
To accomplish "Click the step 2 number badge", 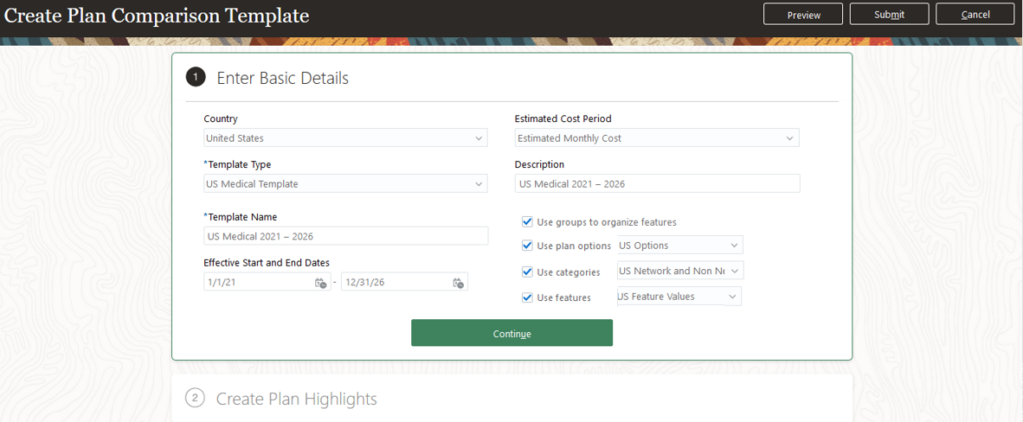I will pos(196,399).
